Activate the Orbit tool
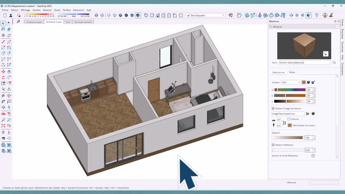The width and height of the screenshot is (345, 194). (3, 114)
